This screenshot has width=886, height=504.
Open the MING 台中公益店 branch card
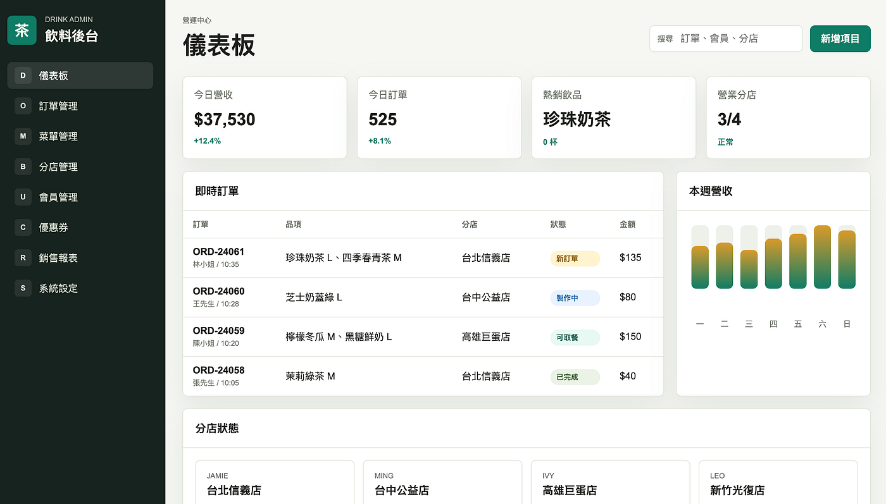(442, 482)
